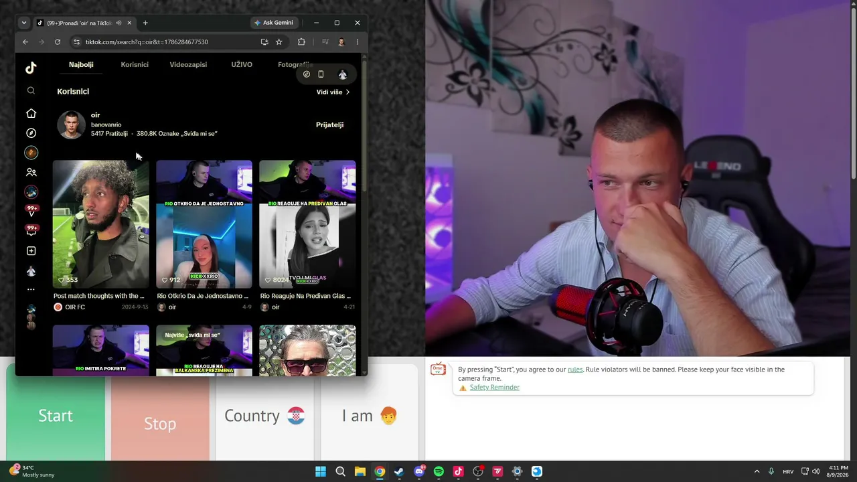Click install app icon in address bar

264,42
